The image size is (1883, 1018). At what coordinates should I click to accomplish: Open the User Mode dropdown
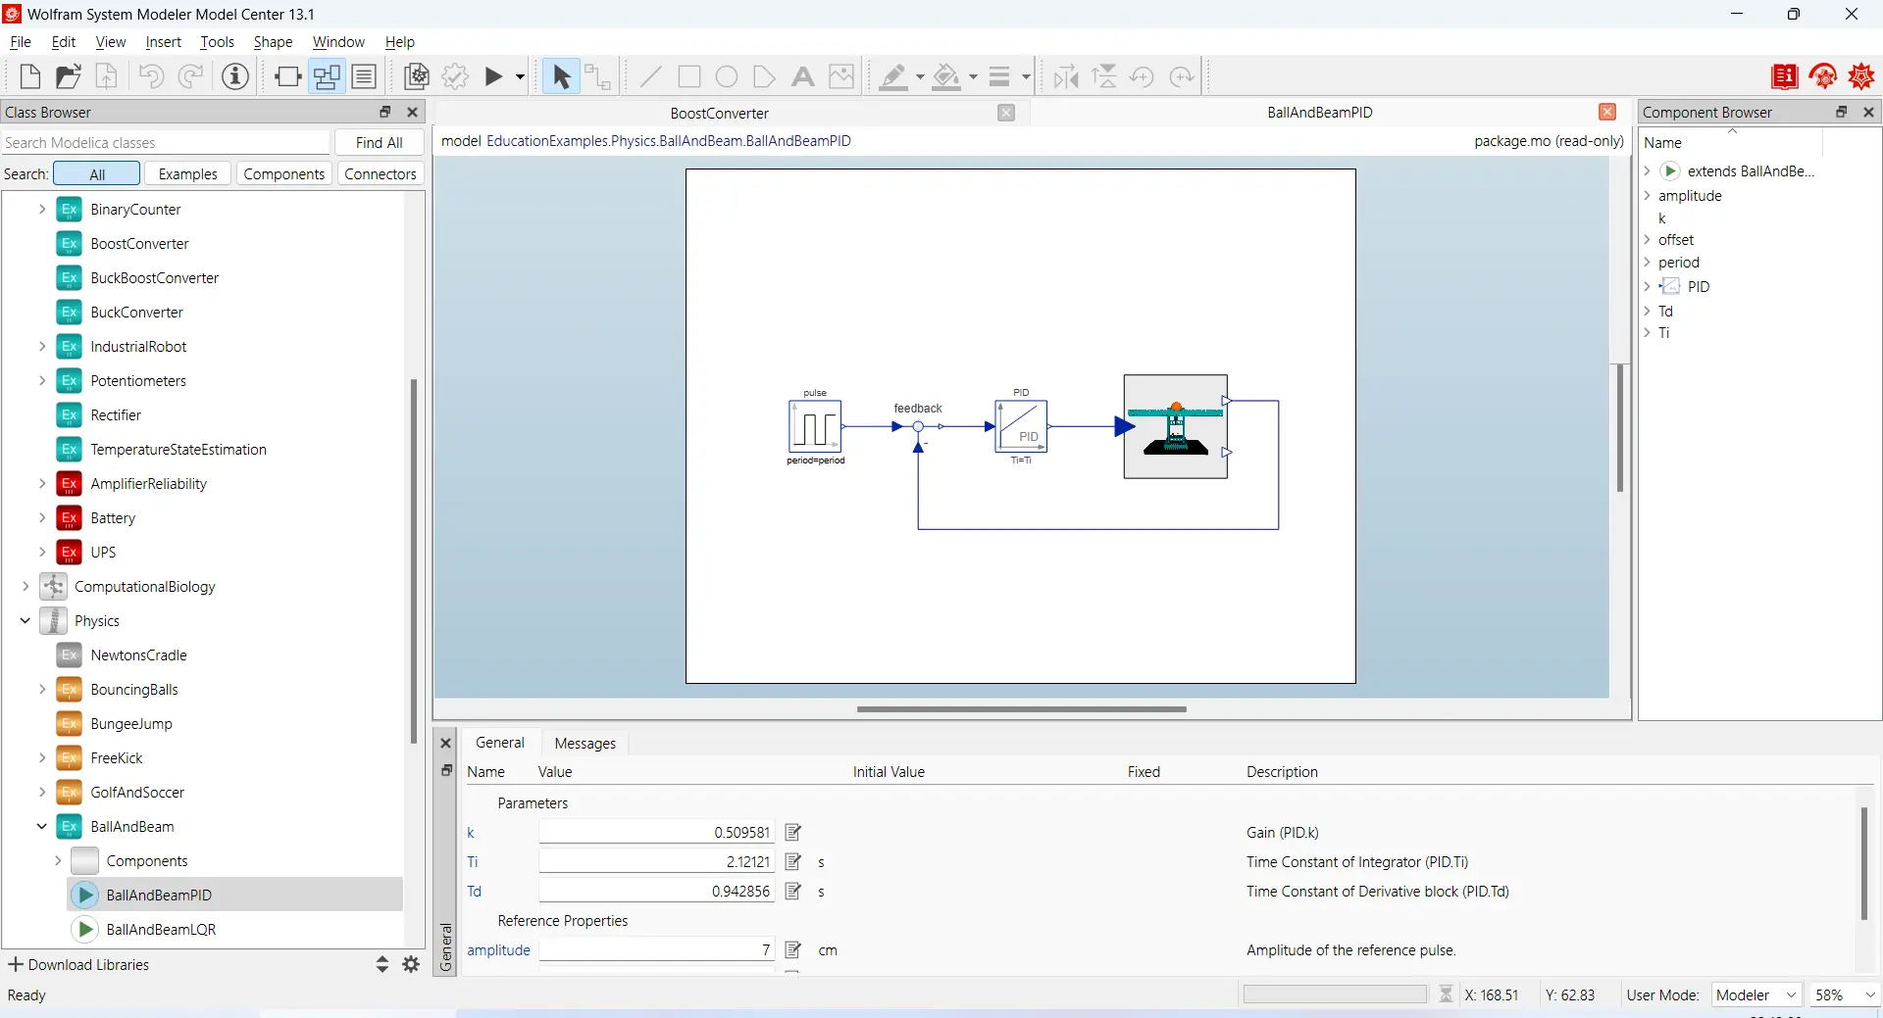pyautogui.click(x=1756, y=994)
